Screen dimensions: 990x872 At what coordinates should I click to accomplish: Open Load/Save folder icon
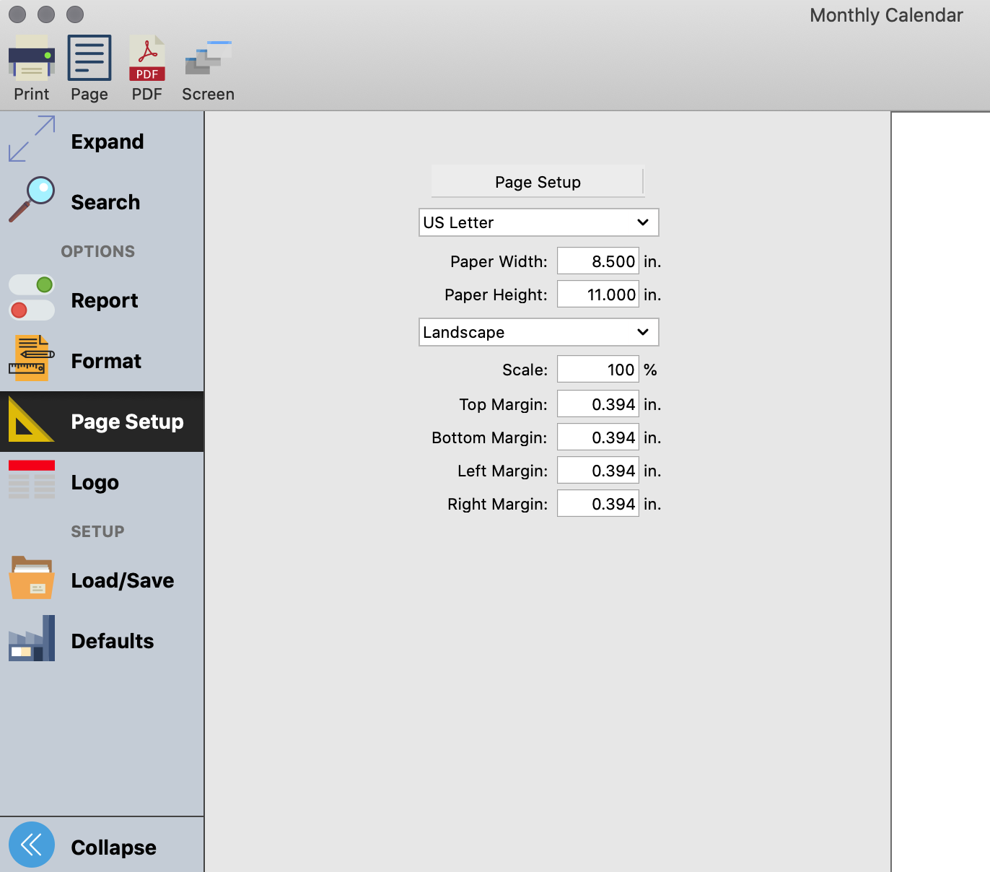coord(32,578)
